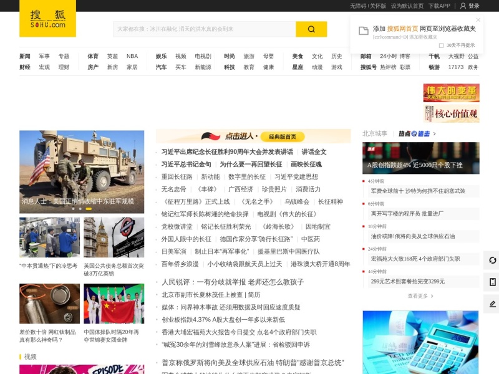499x374 pixels.
Task: Click 搜狐网首页 link in popup
Action: pyautogui.click(x=402, y=29)
